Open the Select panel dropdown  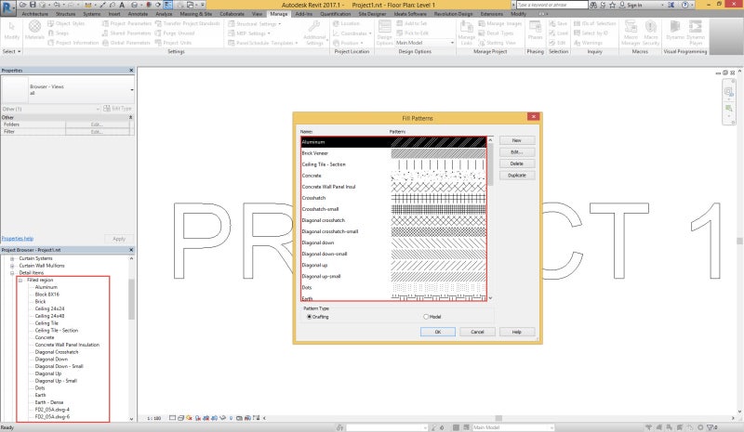pos(11,51)
